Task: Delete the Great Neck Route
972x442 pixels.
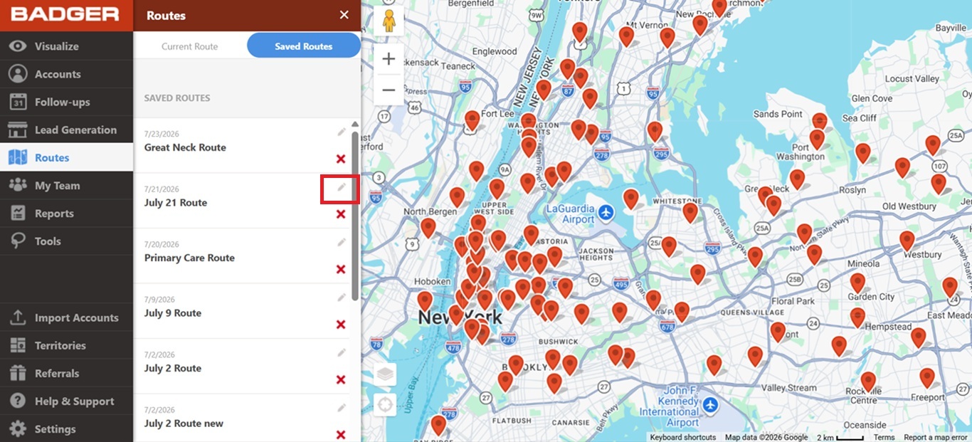Action: (x=341, y=159)
